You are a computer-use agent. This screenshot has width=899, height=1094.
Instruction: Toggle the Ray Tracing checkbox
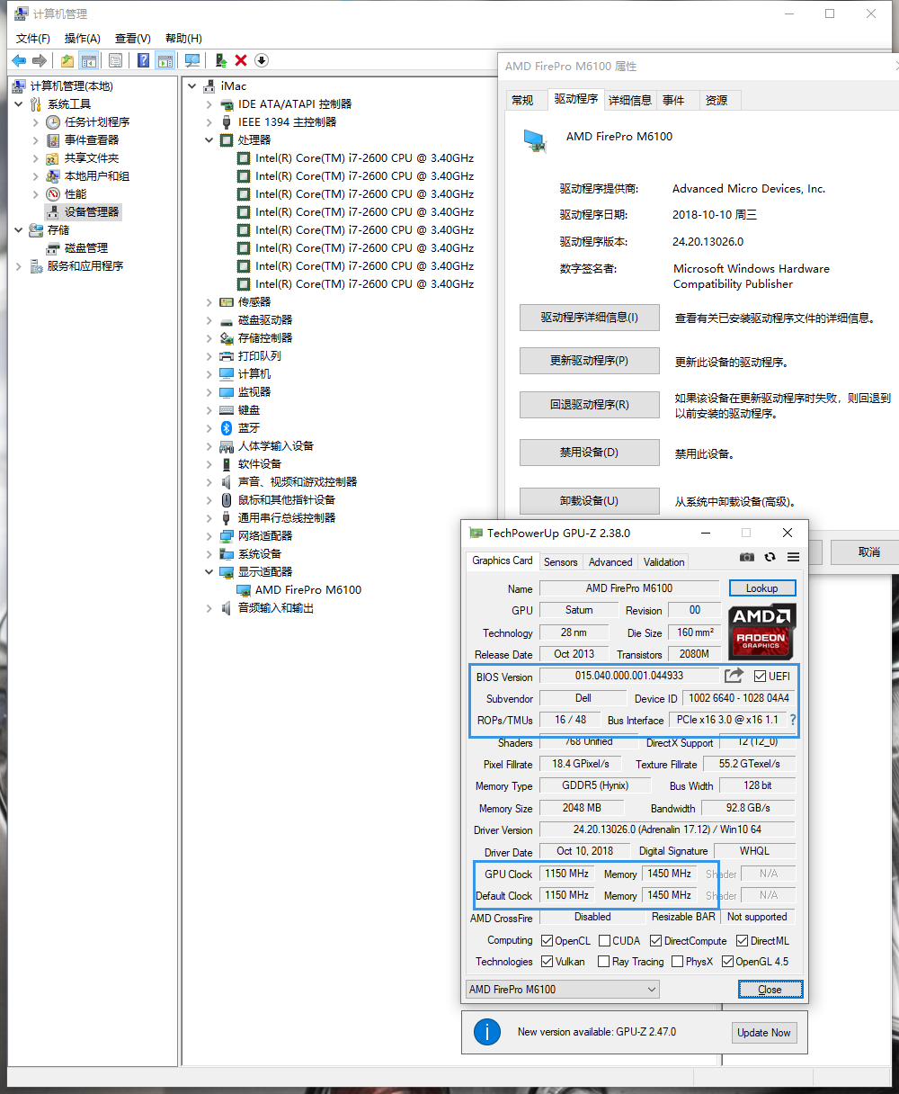pyautogui.click(x=603, y=962)
